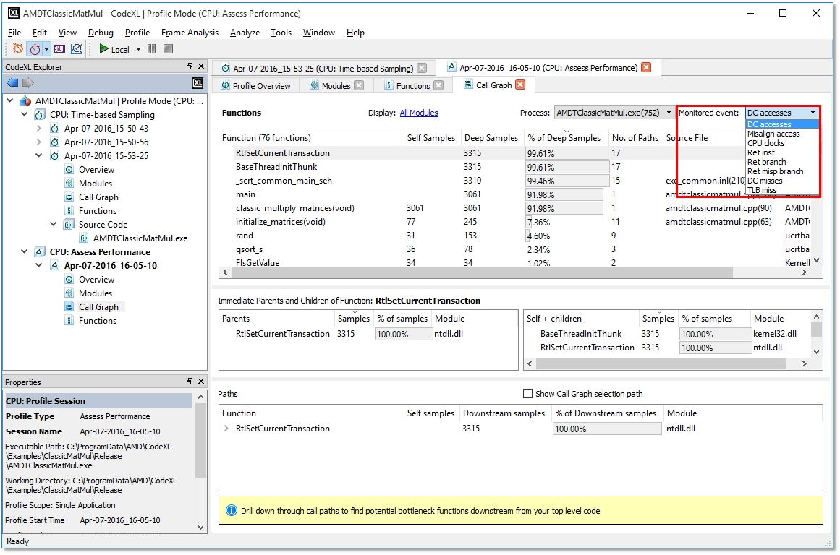Start profiling with the green play button
Screen dimensions: 840x555
[x=104, y=49]
